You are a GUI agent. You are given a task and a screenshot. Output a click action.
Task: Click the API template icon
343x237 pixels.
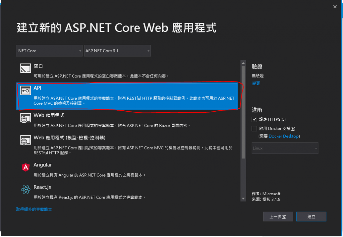(25, 90)
